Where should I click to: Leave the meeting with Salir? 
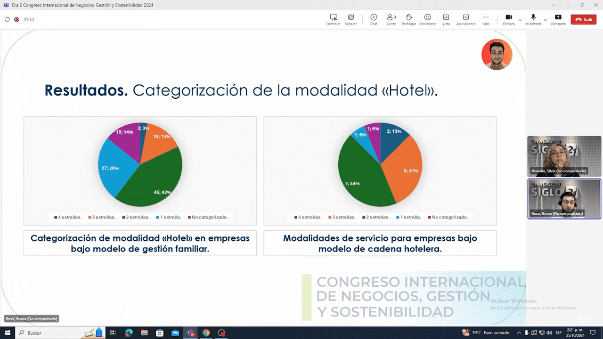coord(583,19)
